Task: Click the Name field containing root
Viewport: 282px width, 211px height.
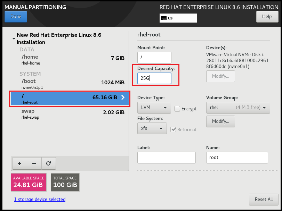Action: coord(237,158)
